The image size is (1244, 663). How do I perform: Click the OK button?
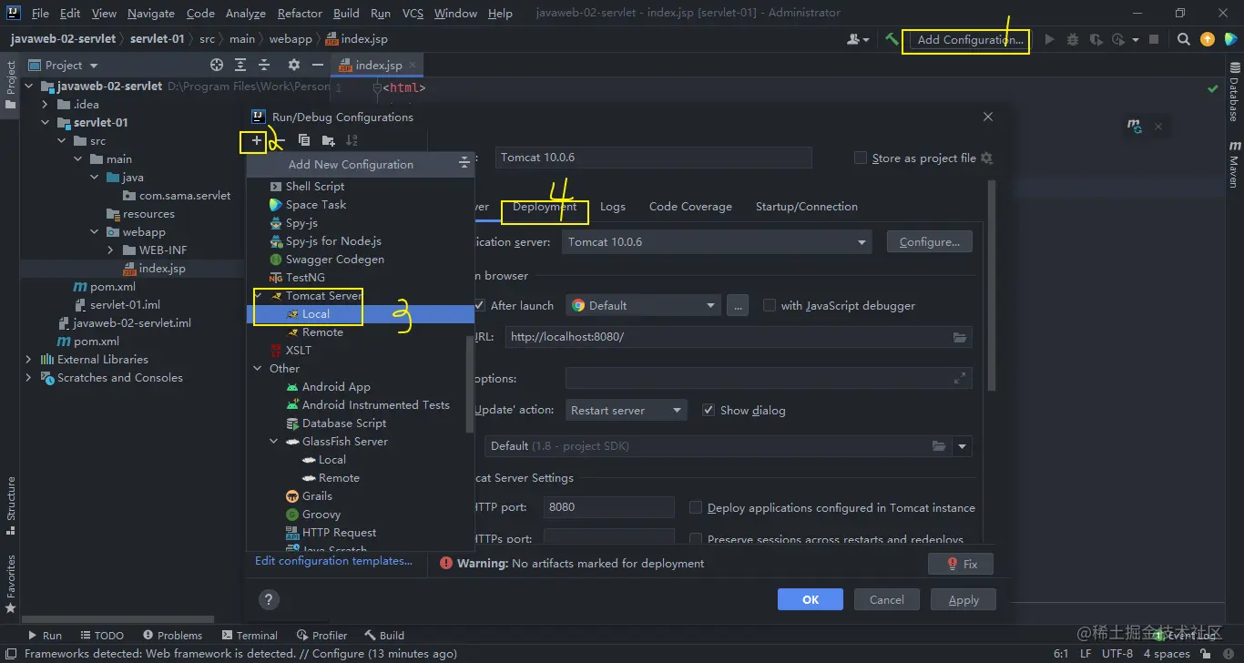(x=811, y=599)
